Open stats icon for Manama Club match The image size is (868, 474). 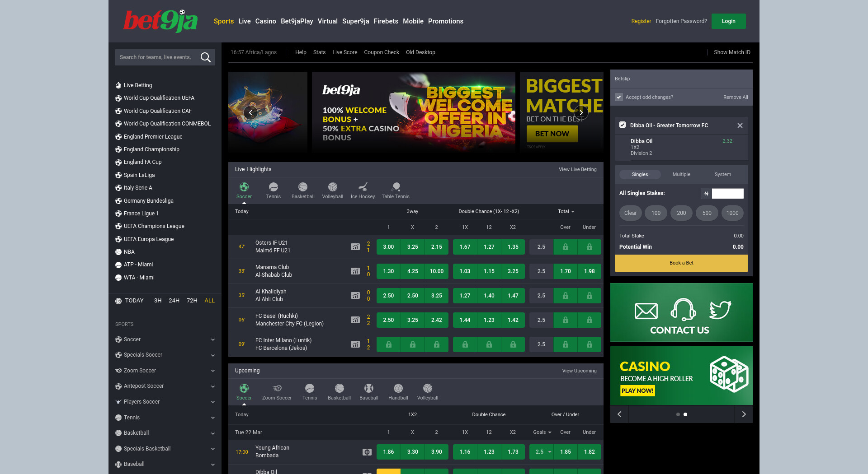click(x=355, y=271)
